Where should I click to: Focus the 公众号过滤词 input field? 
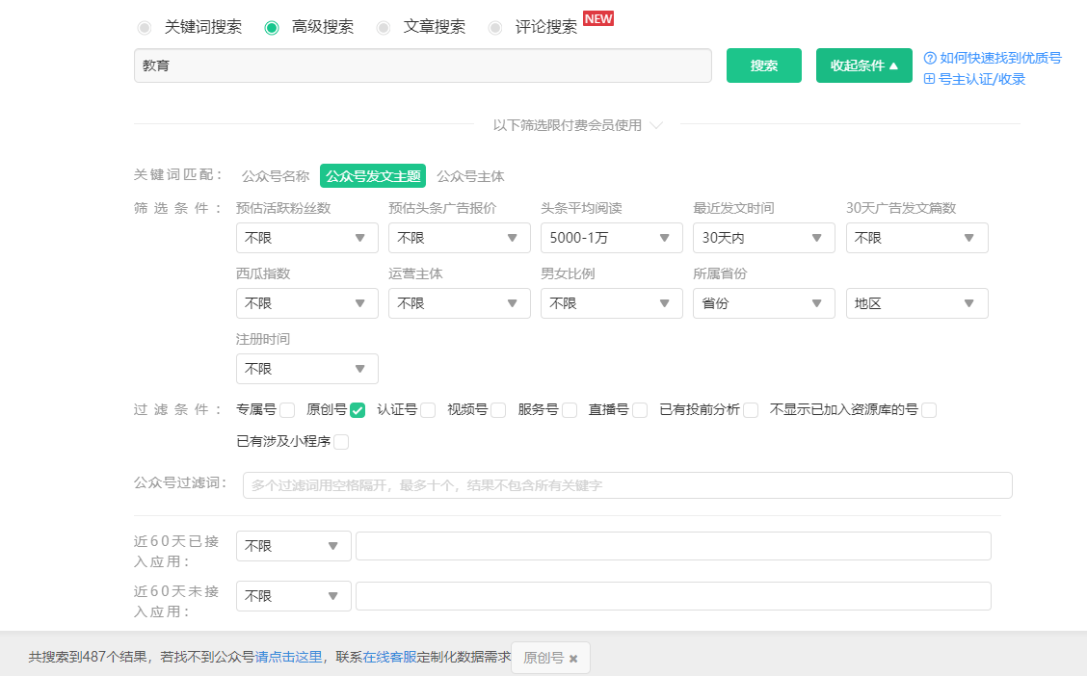point(626,485)
